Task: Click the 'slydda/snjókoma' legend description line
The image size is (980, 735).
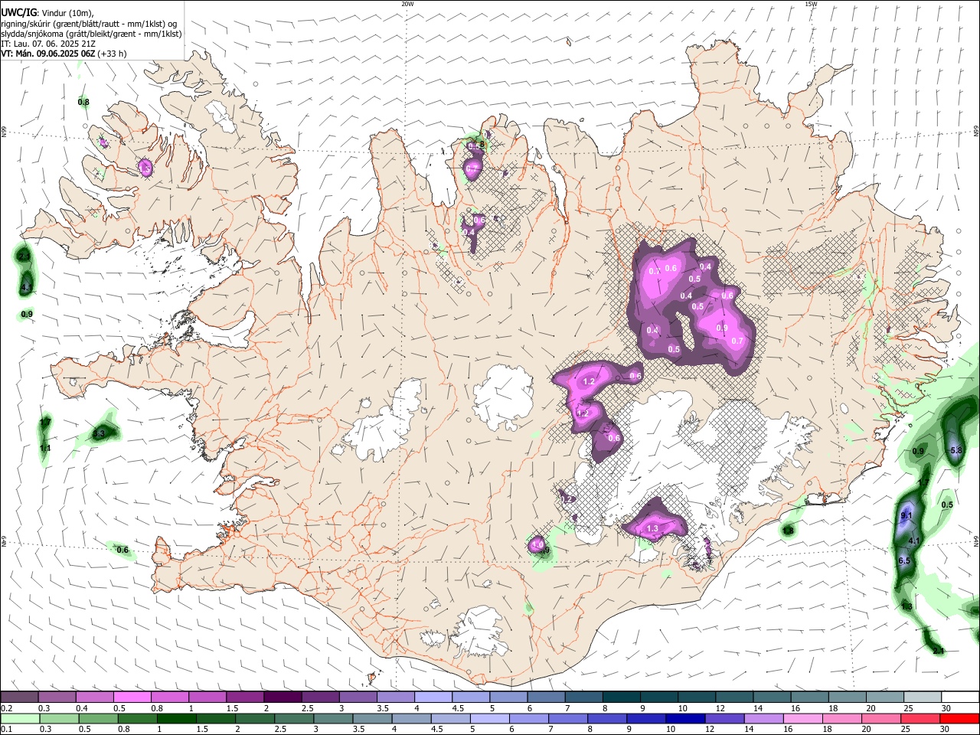Action: click(91, 34)
